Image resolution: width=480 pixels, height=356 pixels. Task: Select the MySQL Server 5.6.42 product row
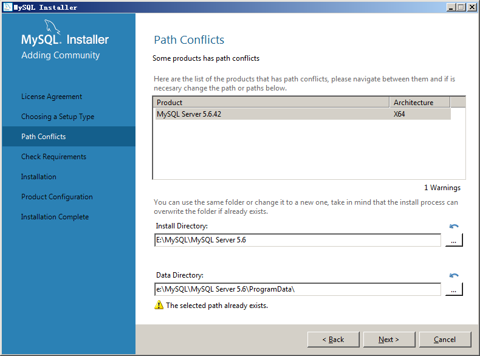[303, 114]
